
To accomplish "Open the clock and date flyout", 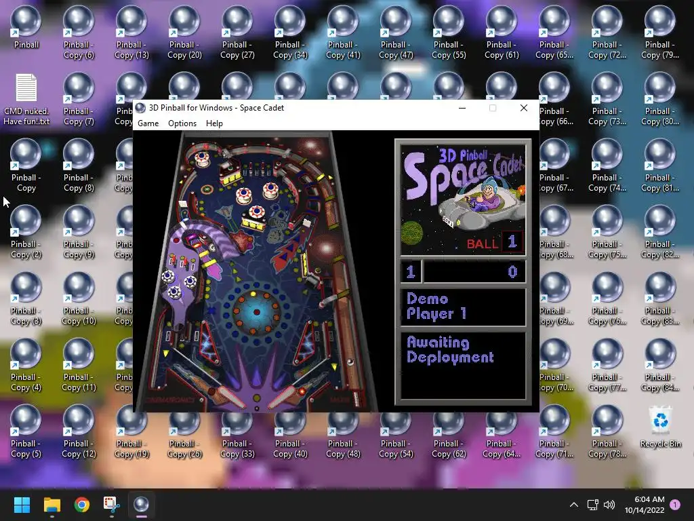I will 645,505.
